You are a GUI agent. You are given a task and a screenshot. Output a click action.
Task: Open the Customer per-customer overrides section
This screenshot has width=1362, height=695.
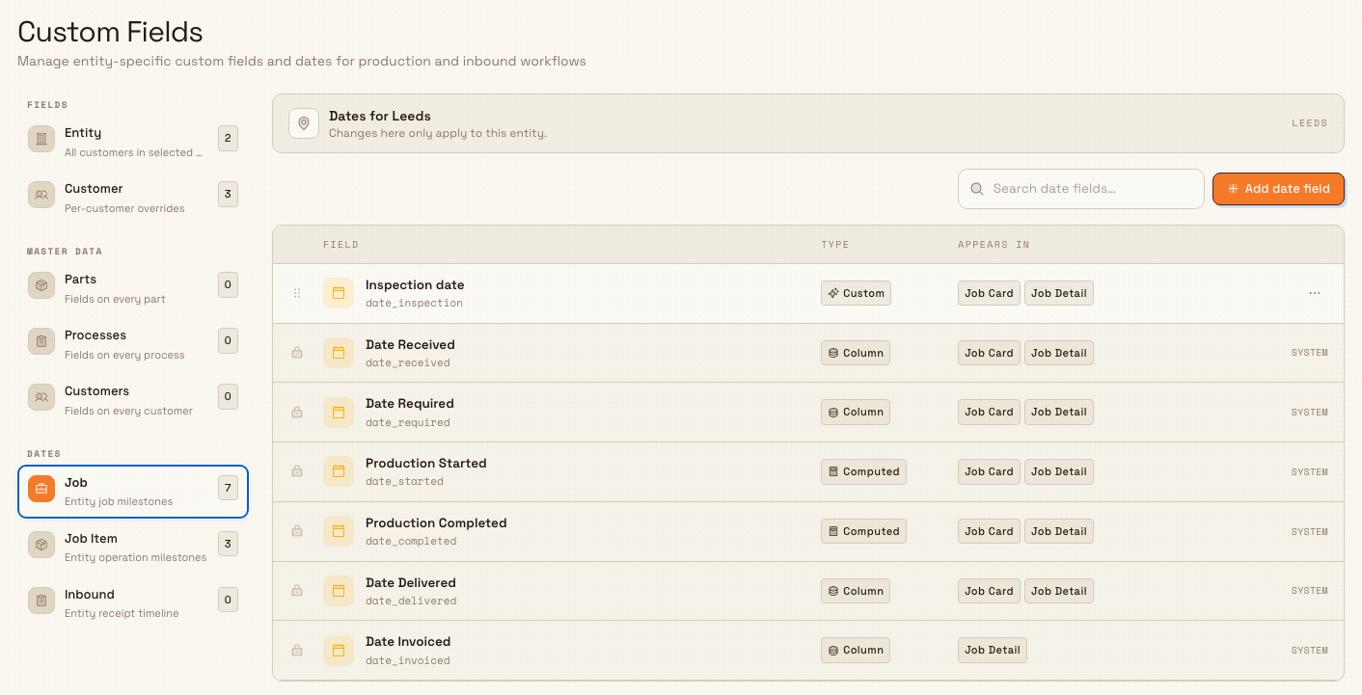click(x=133, y=198)
